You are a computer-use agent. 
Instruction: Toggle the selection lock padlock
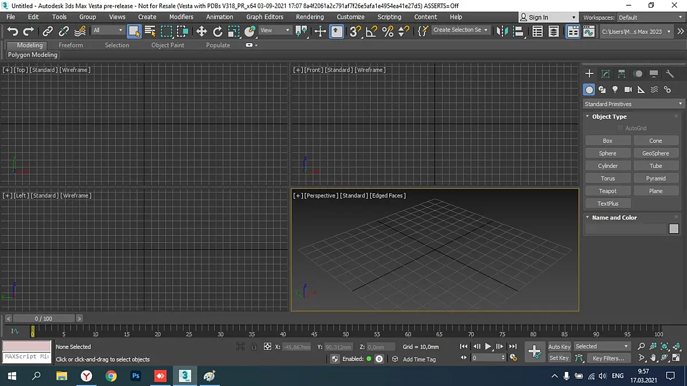tap(254, 346)
